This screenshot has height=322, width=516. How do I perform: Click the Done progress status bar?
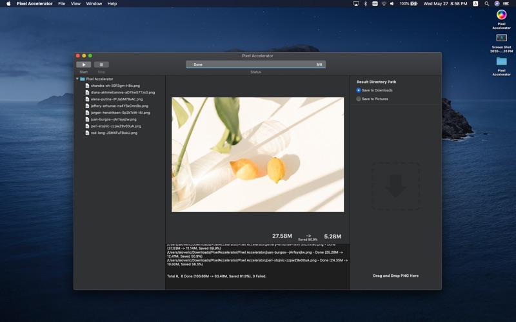point(255,64)
